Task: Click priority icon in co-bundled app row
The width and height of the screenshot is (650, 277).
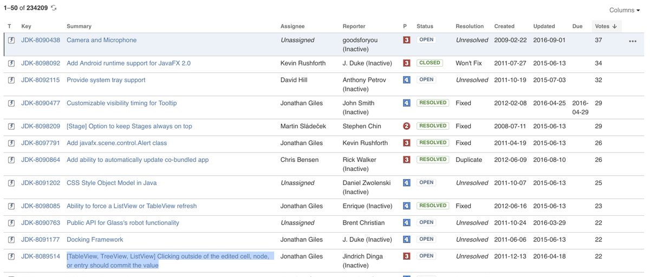Action: [x=406, y=160]
